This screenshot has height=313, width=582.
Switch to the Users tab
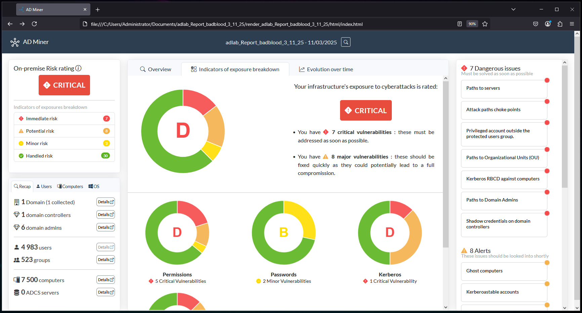pos(44,186)
